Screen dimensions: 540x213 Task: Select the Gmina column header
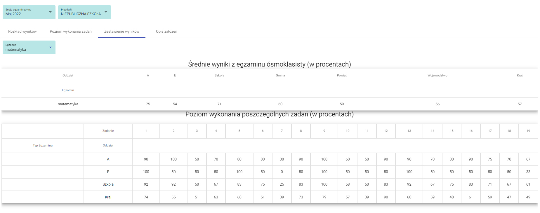[280, 75]
